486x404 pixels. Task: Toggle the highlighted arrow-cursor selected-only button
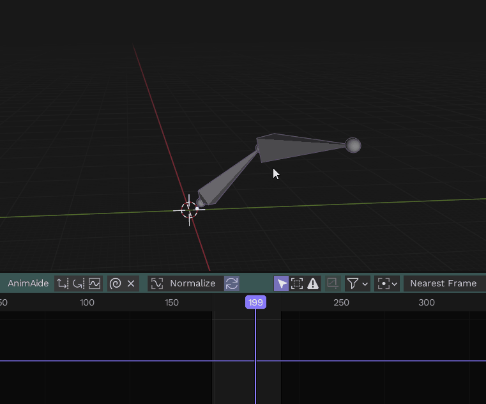point(281,283)
